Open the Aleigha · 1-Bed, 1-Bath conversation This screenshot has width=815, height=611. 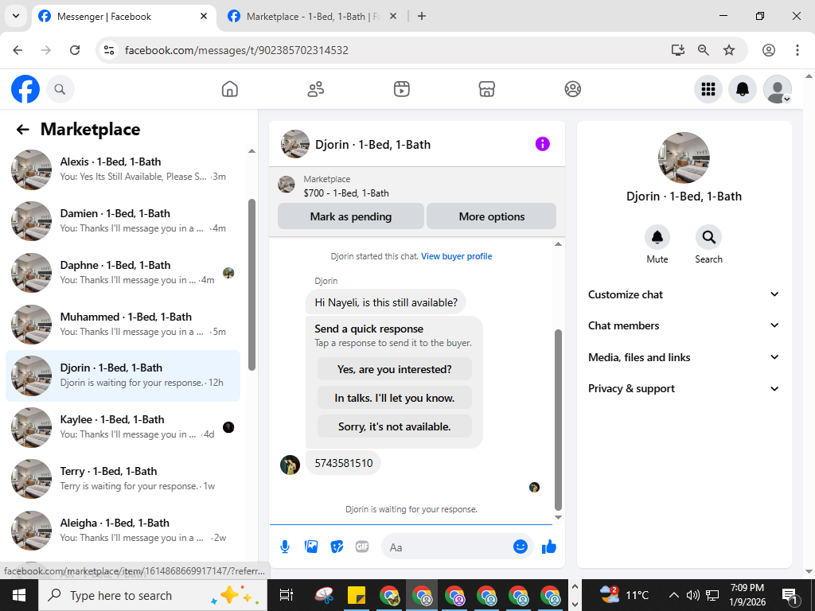click(123, 531)
